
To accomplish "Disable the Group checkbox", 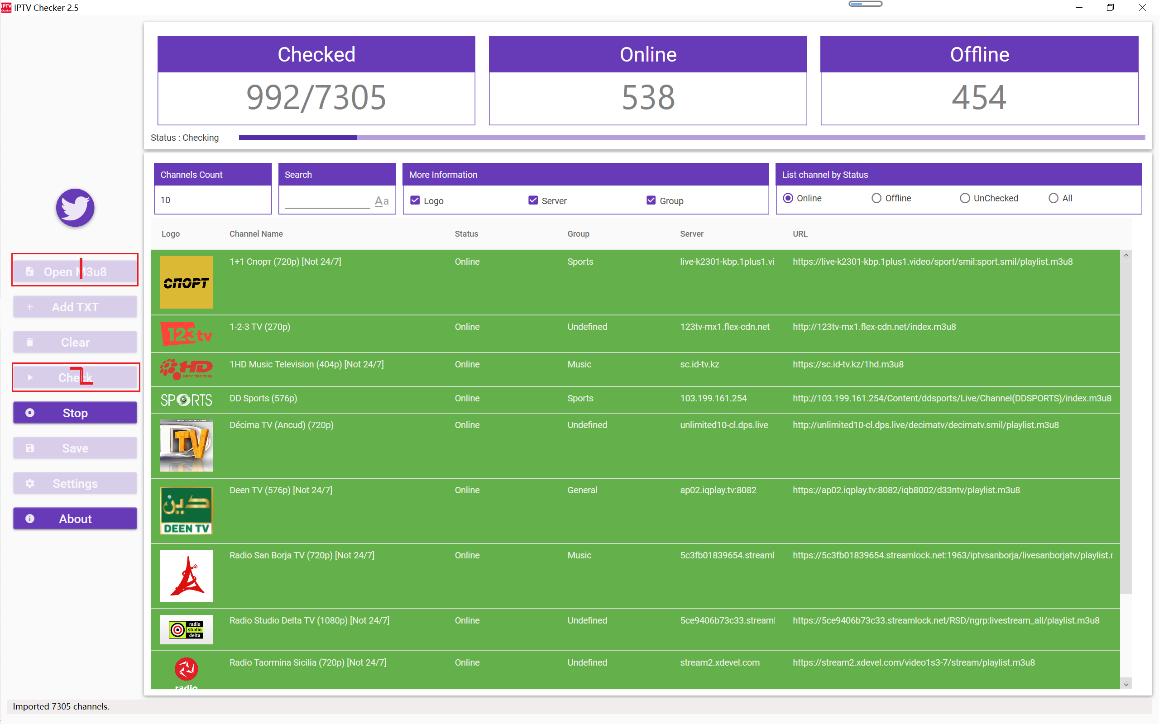I will (651, 200).
